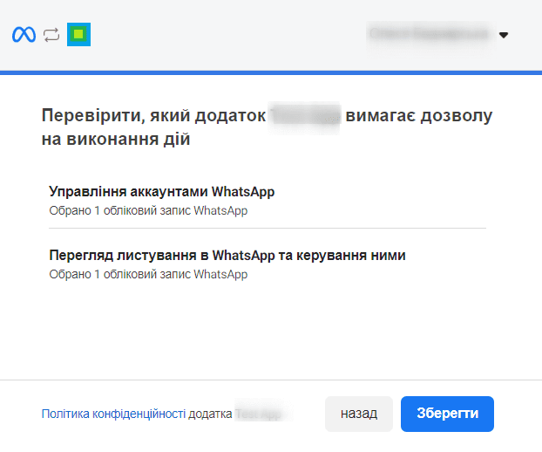
Task: Open the Політика конфіденційності link
Action: pyautogui.click(x=113, y=414)
